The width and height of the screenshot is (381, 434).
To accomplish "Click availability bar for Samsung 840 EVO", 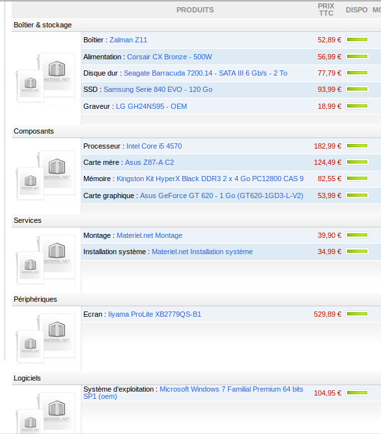I will point(357,89).
